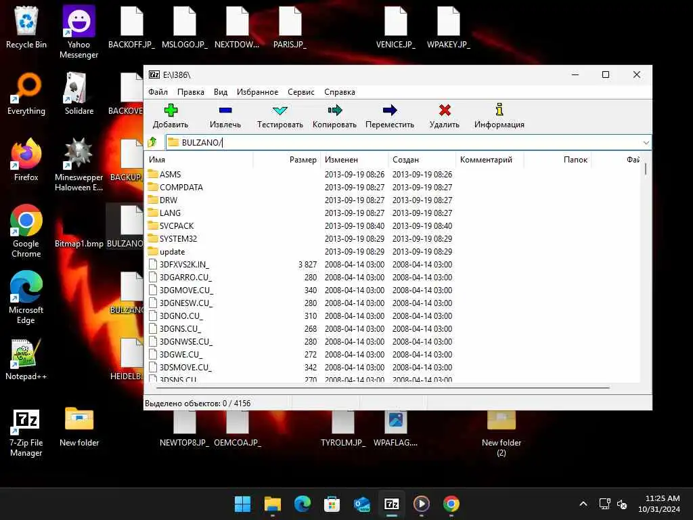Click the Тестировать (Test) toolbar icon

coord(280,110)
